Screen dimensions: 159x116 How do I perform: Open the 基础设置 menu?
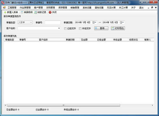[99, 8]
